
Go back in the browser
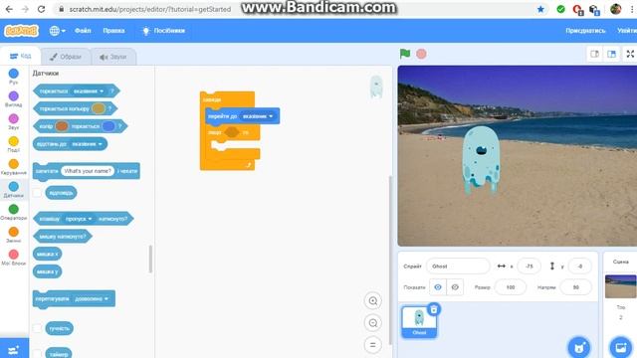click(x=9, y=9)
